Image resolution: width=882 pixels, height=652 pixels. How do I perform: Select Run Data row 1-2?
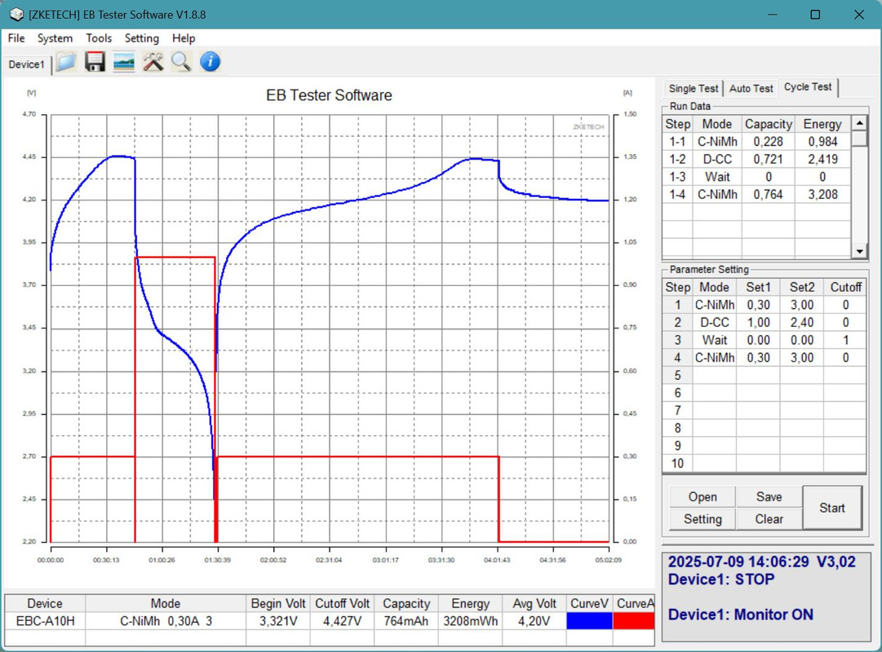[x=756, y=159]
